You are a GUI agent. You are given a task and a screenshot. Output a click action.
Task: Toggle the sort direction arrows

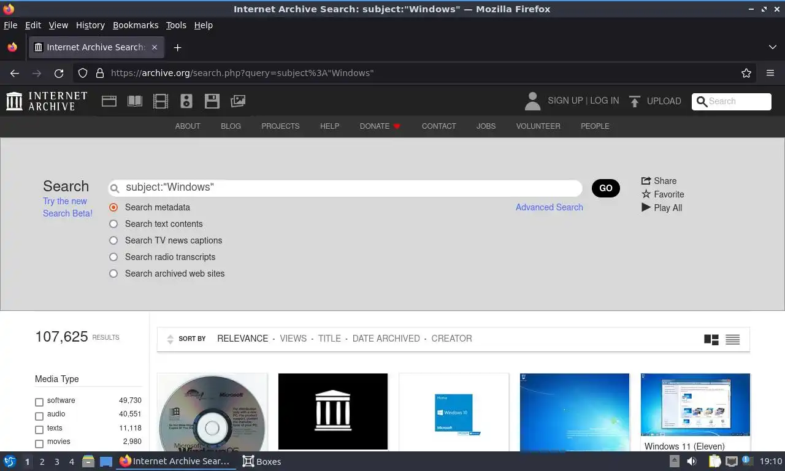point(170,339)
